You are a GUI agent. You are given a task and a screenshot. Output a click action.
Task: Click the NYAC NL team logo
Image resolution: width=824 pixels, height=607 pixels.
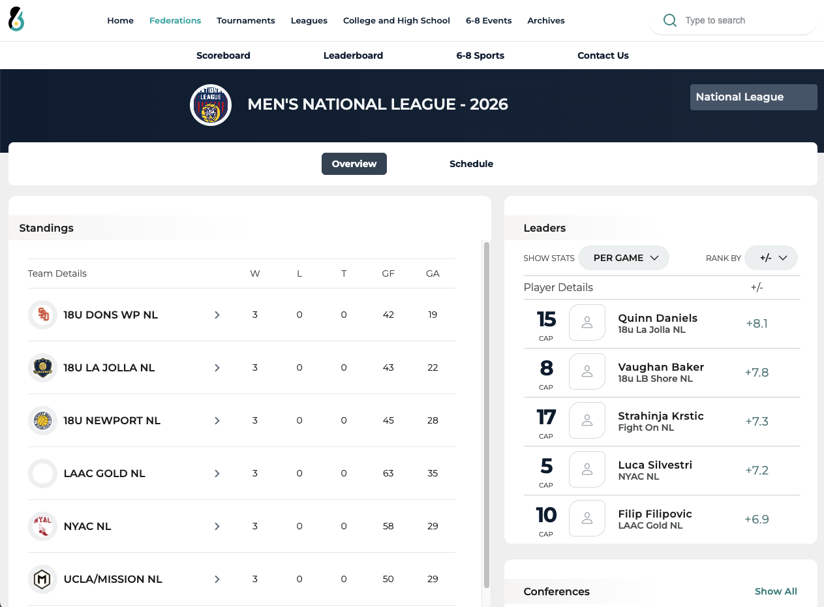(x=43, y=526)
